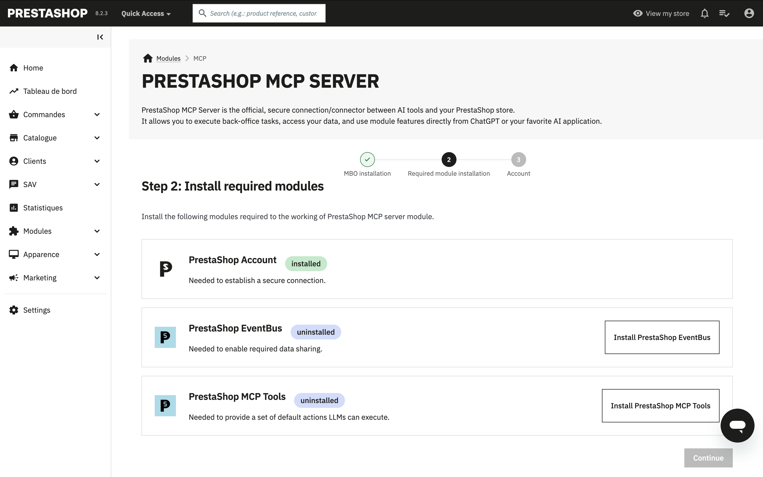The image size is (763, 477).
Task: Open Settings in the sidebar
Action: click(x=37, y=310)
